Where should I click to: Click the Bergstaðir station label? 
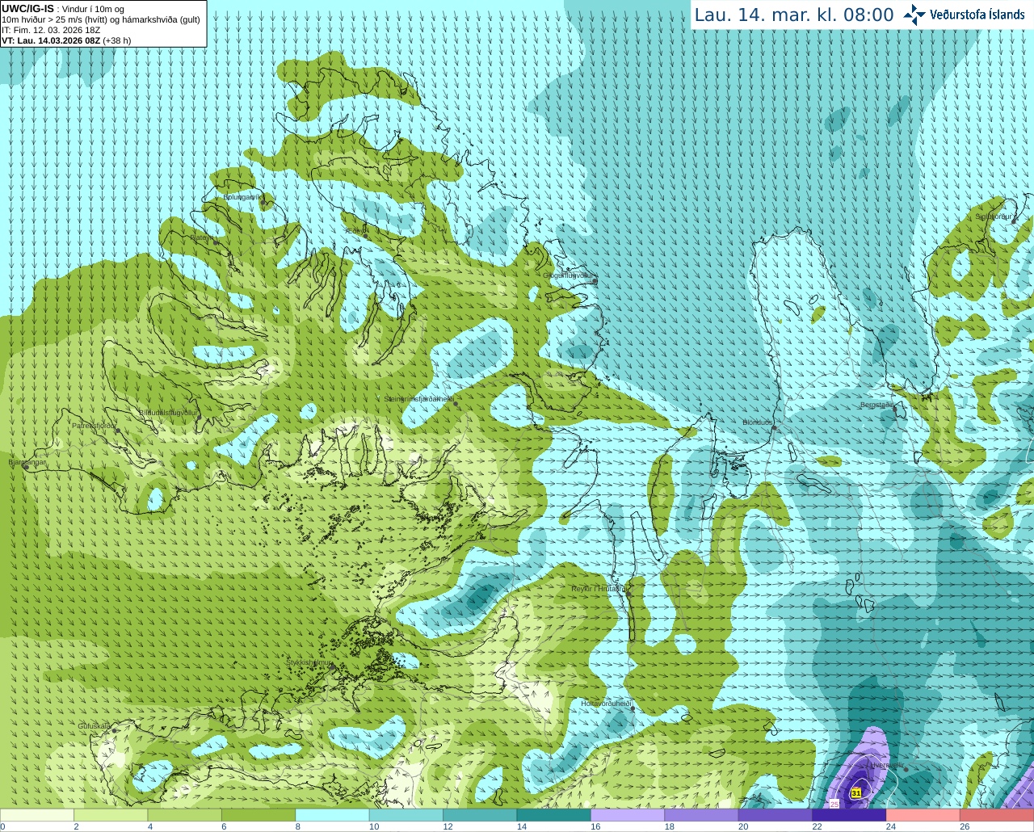coord(876,405)
